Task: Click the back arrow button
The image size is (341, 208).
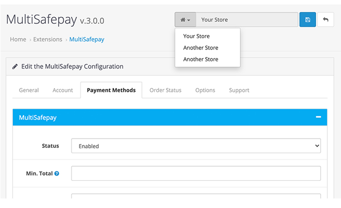Action: pyautogui.click(x=326, y=20)
